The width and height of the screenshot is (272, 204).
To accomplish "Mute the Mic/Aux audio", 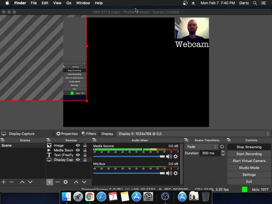I will click(x=169, y=173).
